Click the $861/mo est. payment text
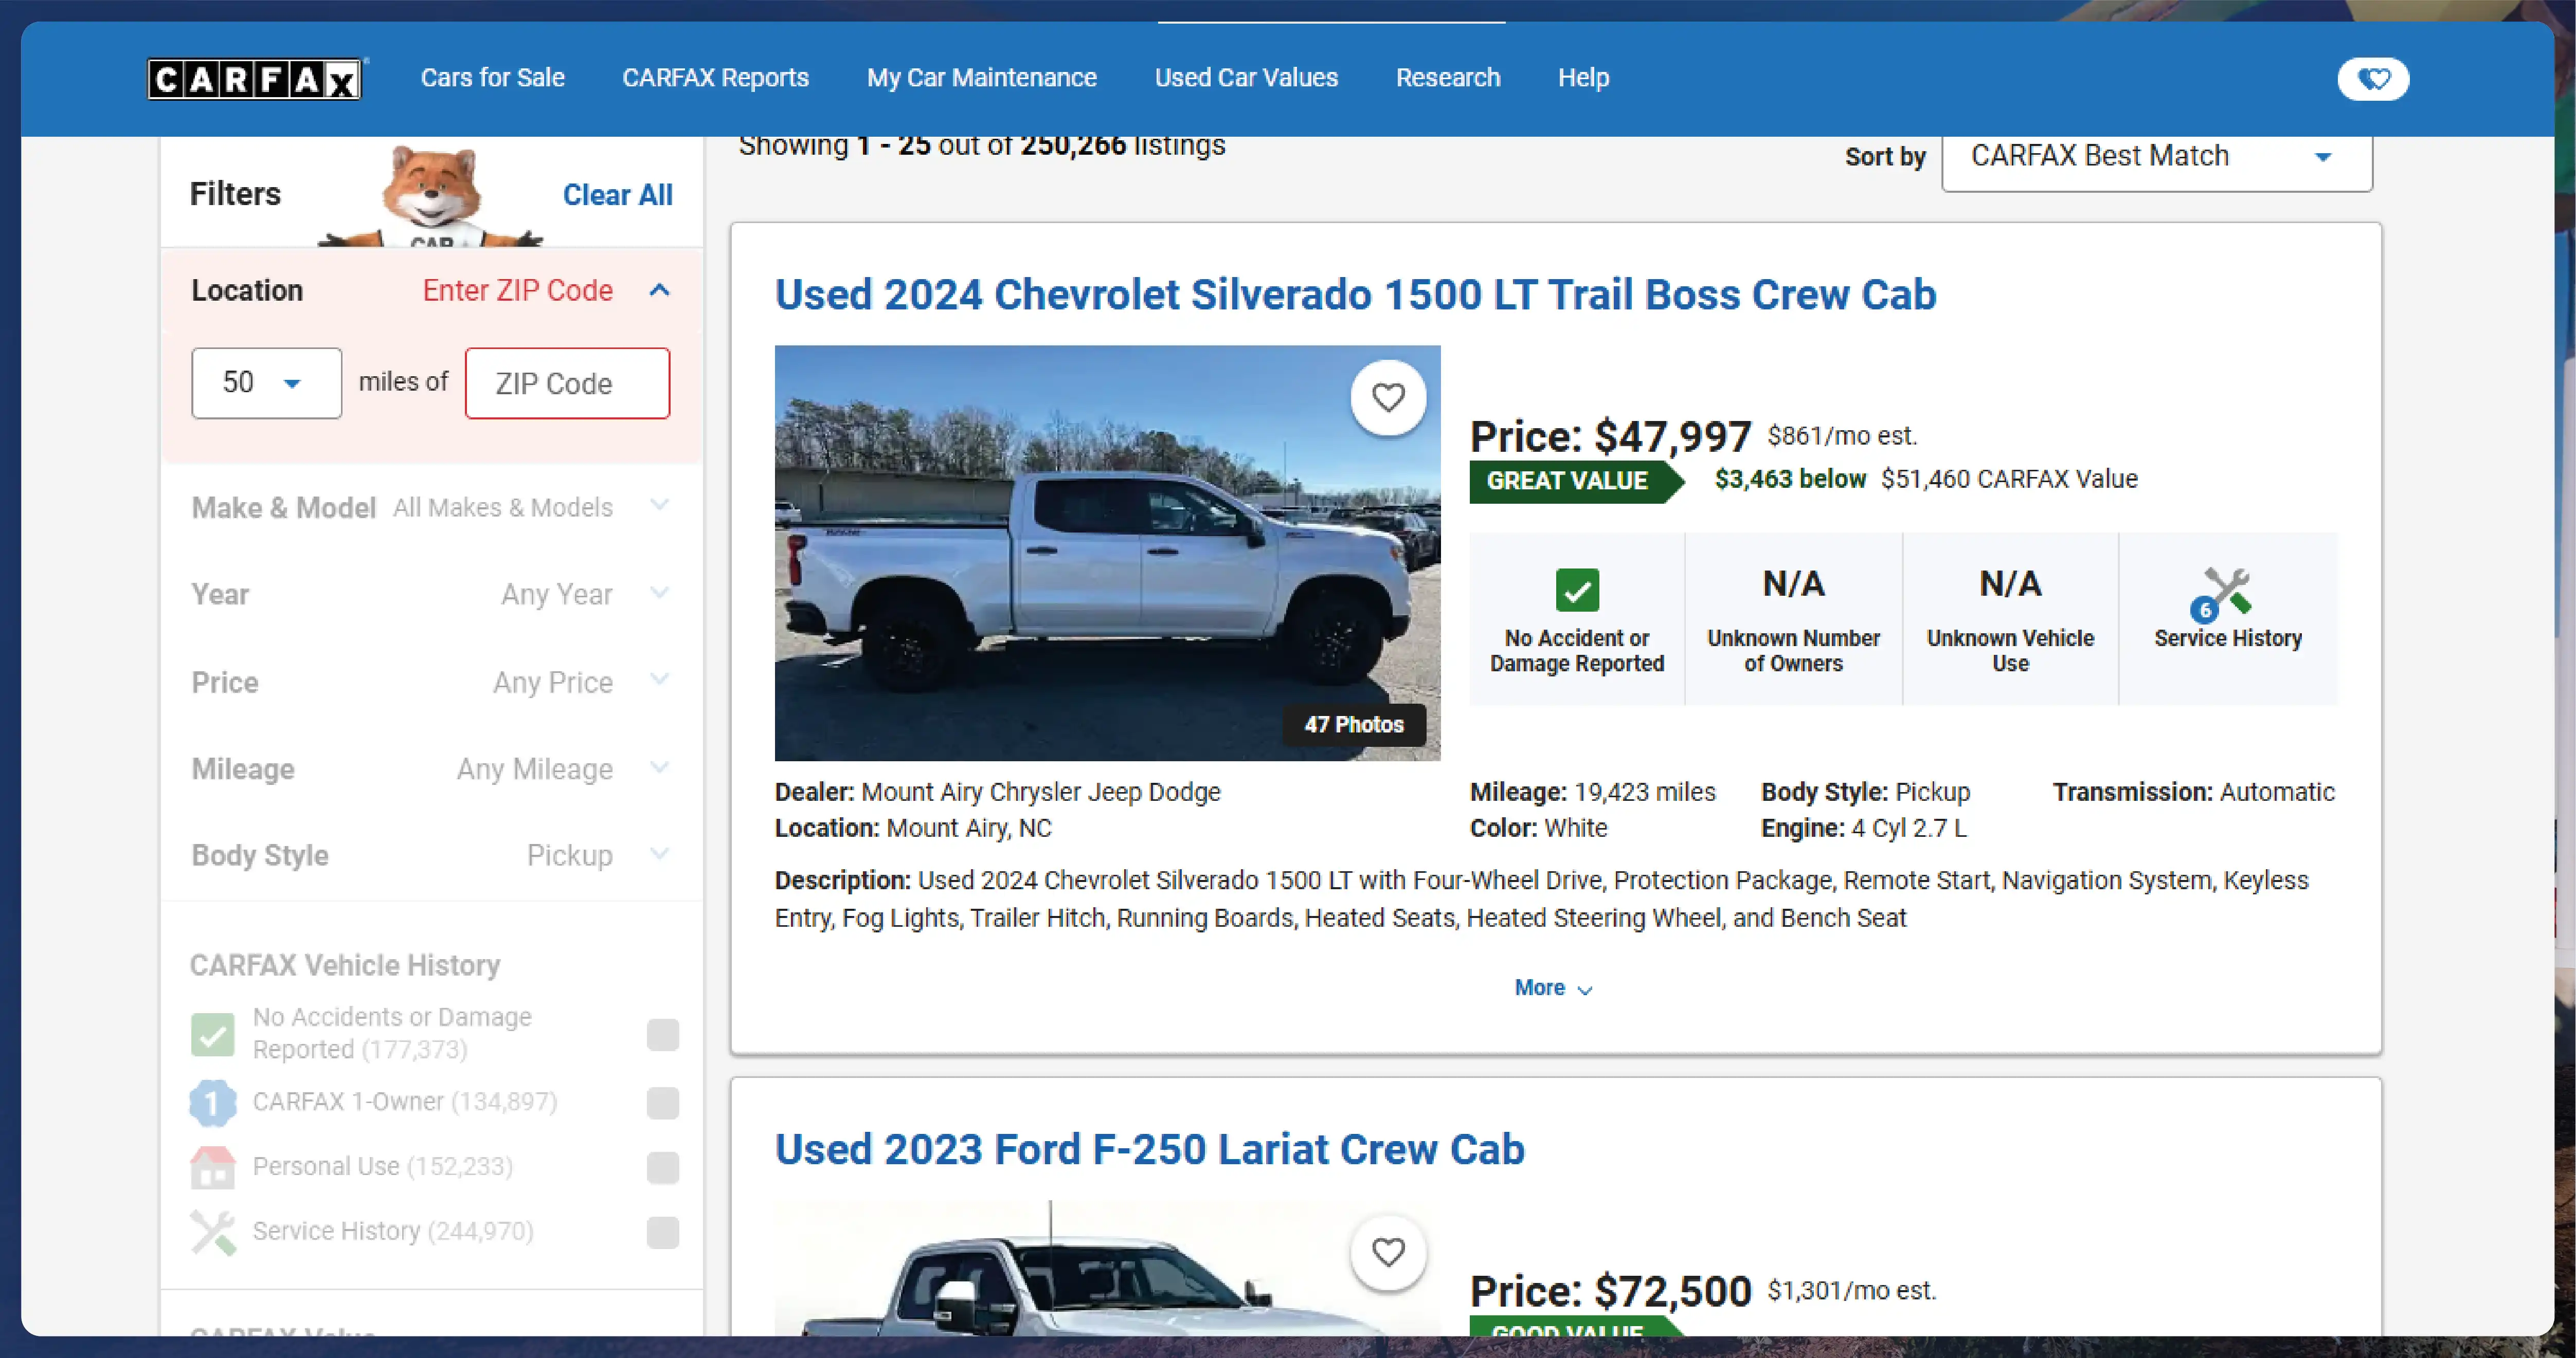The height and width of the screenshot is (1358, 2576). 1842,437
